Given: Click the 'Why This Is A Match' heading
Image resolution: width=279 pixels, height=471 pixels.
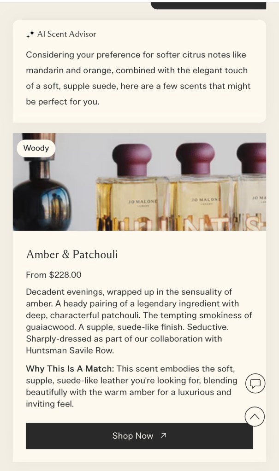Looking at the screenshot, I should pyautogui.click(x=70, y=369).
